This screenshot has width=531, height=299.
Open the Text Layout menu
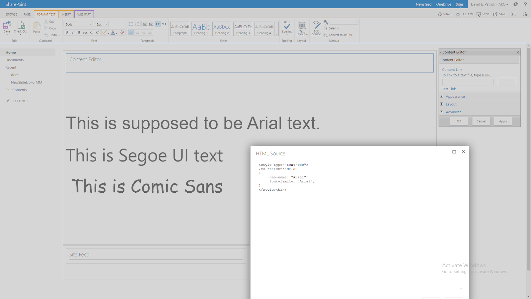(302, 28)
